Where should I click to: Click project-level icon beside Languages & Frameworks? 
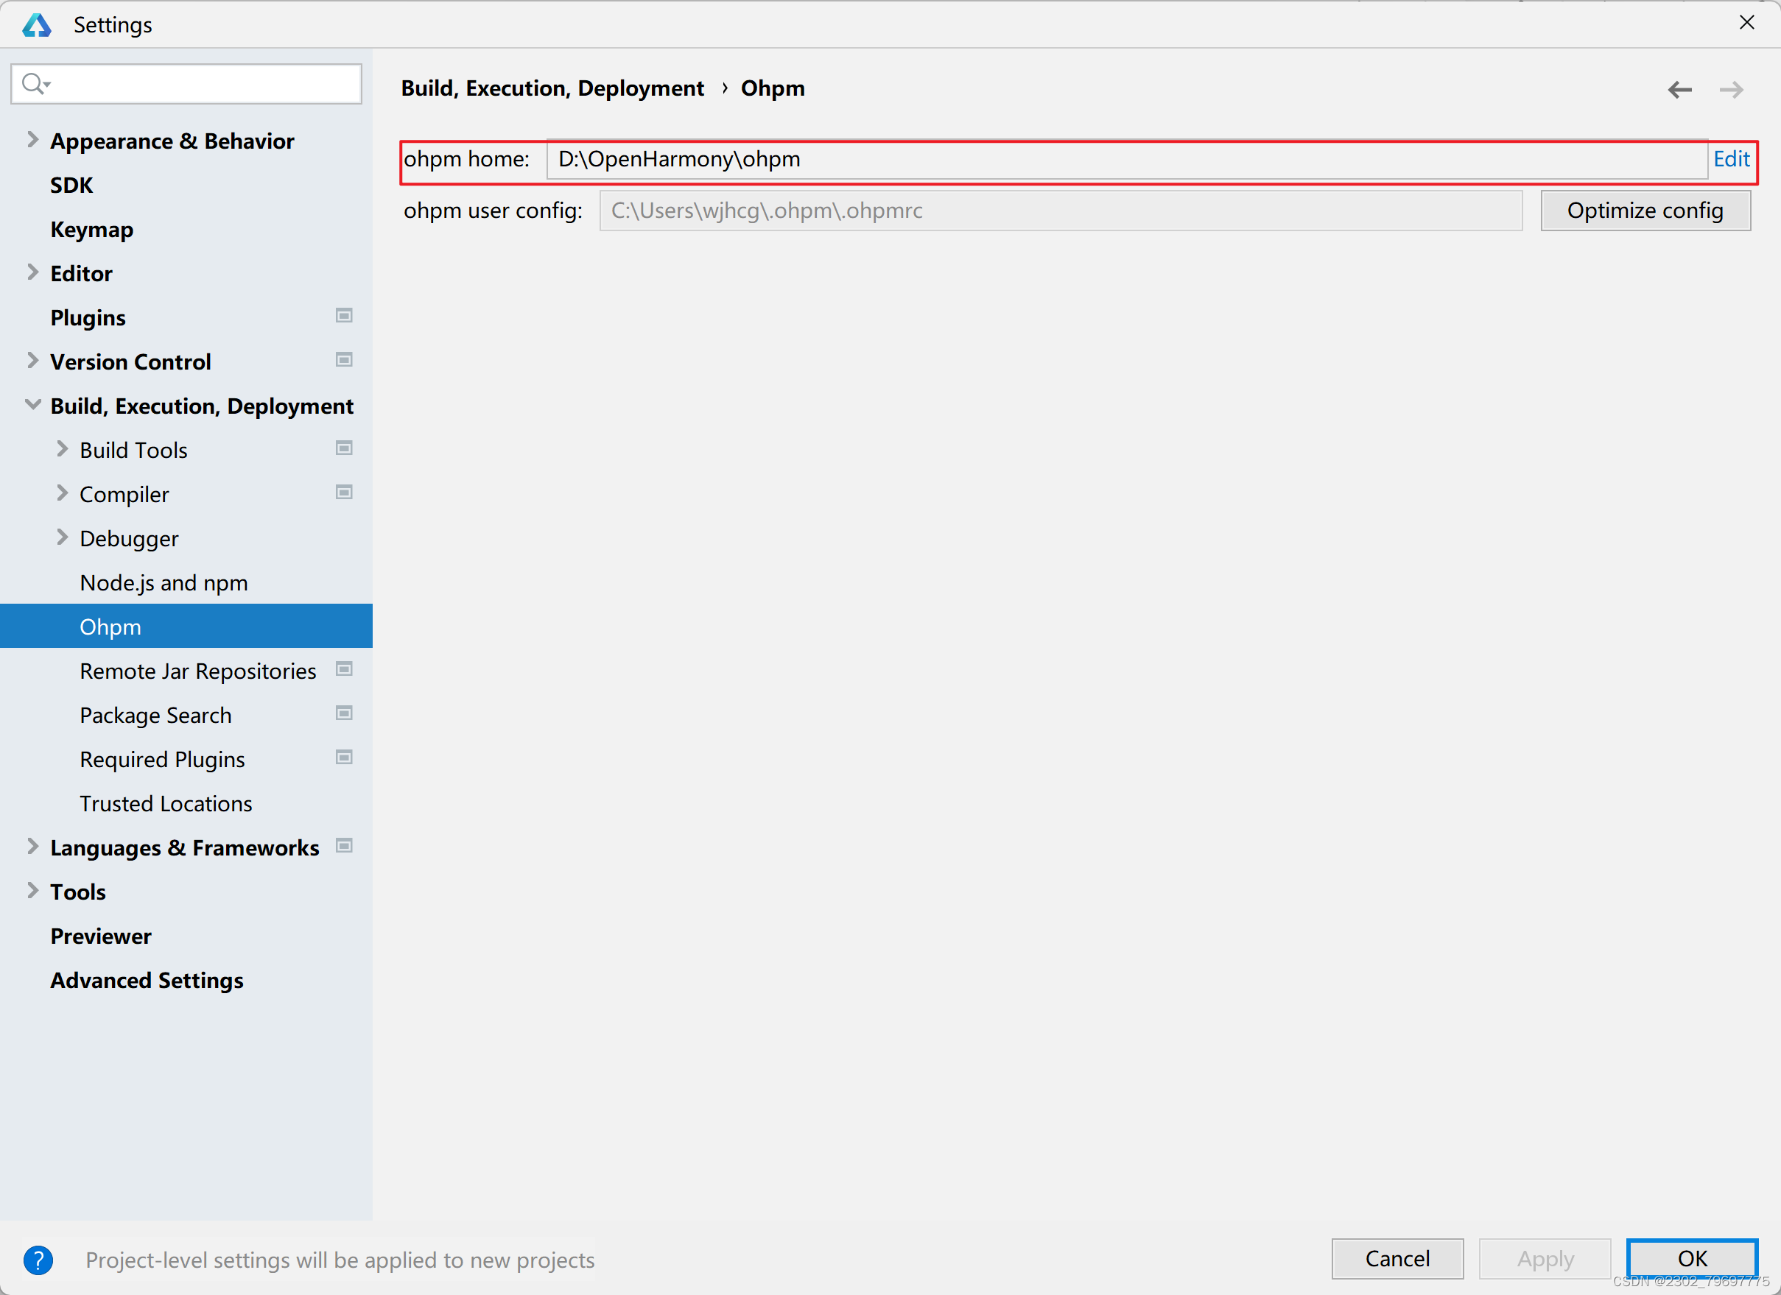[x=344, y=846]
